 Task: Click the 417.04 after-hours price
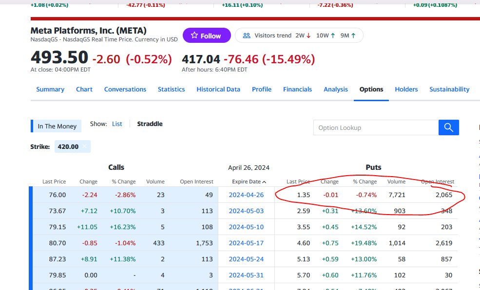click(201, 59)
